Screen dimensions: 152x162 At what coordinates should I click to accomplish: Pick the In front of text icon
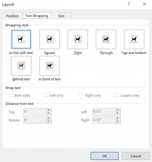pos(49,66)
